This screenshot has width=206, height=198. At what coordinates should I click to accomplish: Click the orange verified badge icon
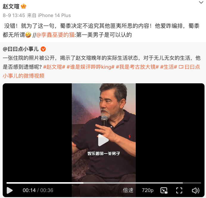[x=43, y=49]
